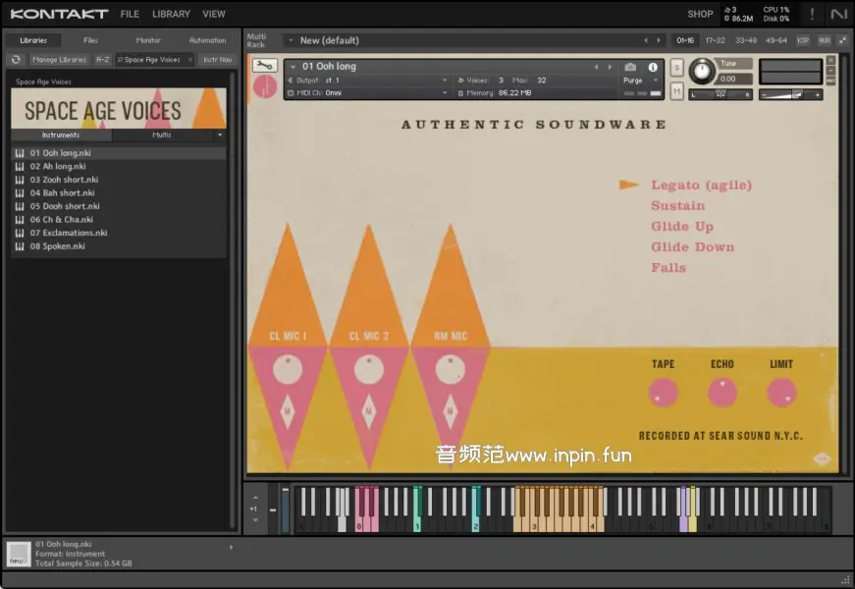Click the Manage Libraries button

coord(59,60)
